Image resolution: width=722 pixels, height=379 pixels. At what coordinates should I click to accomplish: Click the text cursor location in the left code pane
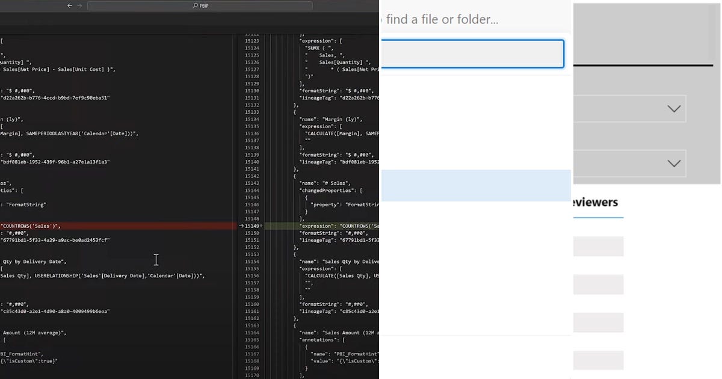pyautogui.click(x=156, y=259)
